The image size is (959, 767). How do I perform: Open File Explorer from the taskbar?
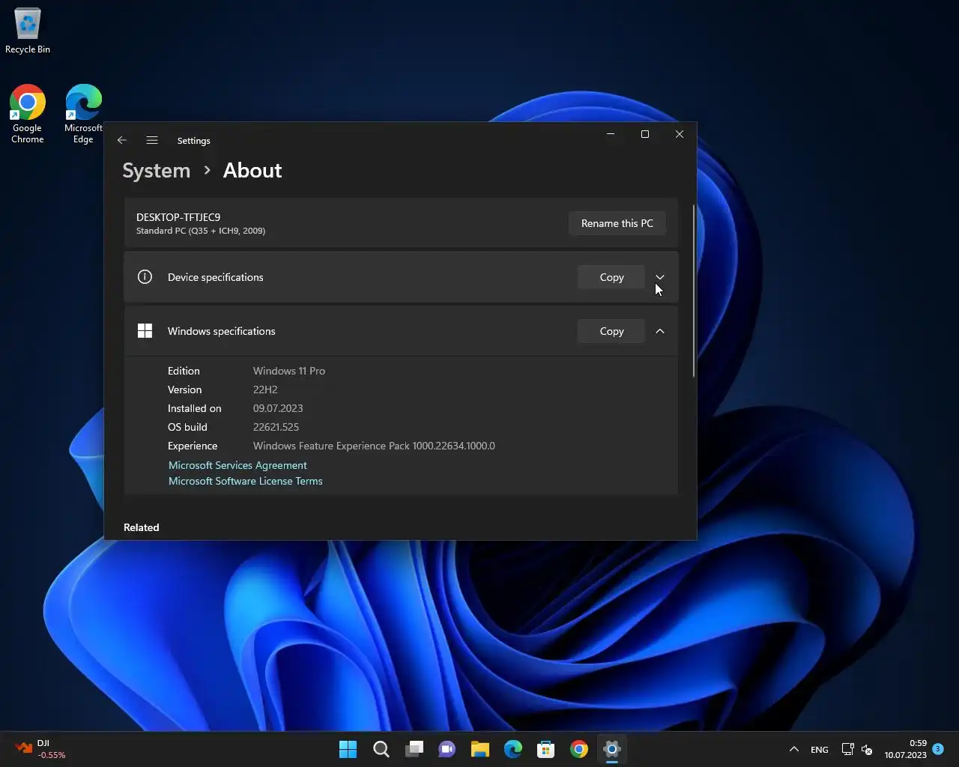[x=480, y=749]
